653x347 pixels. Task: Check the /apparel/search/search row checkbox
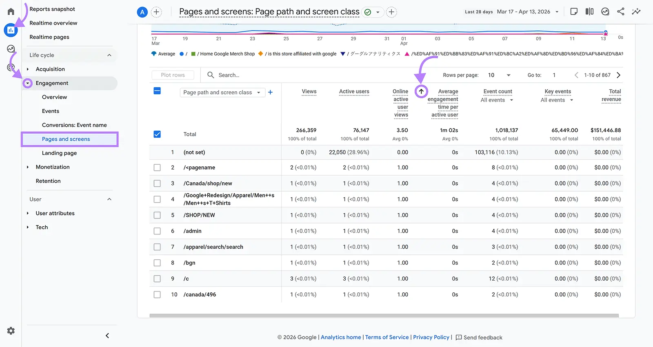click(x=157, y=247)
